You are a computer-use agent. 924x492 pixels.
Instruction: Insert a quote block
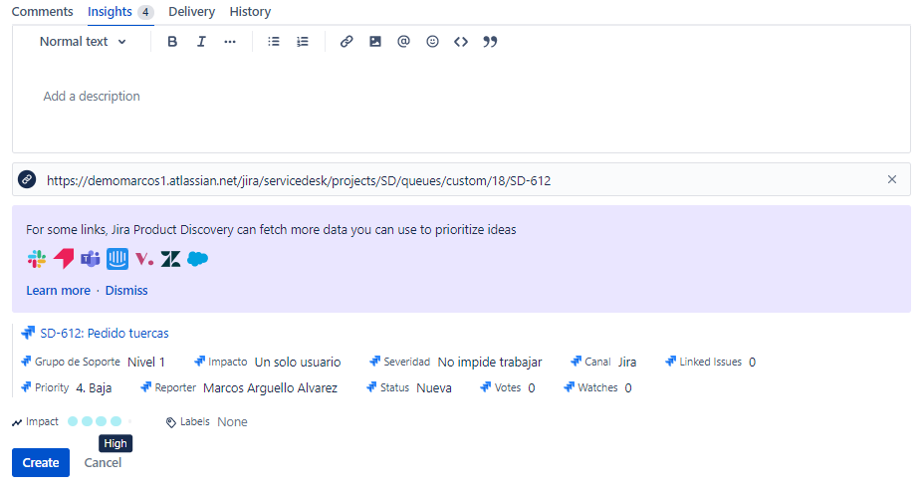point(490,42)
